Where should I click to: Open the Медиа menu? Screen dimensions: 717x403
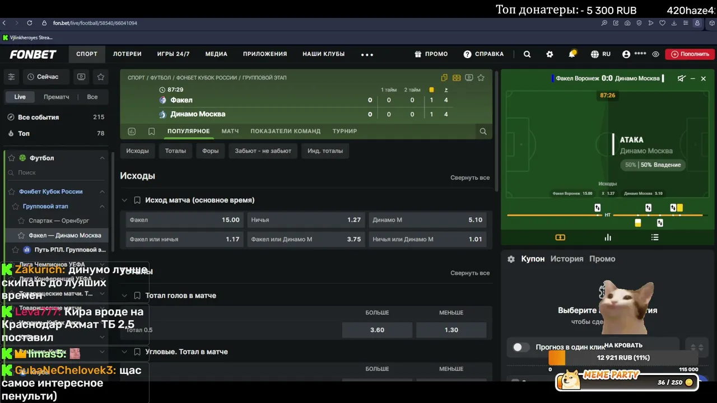pos(216,54)
